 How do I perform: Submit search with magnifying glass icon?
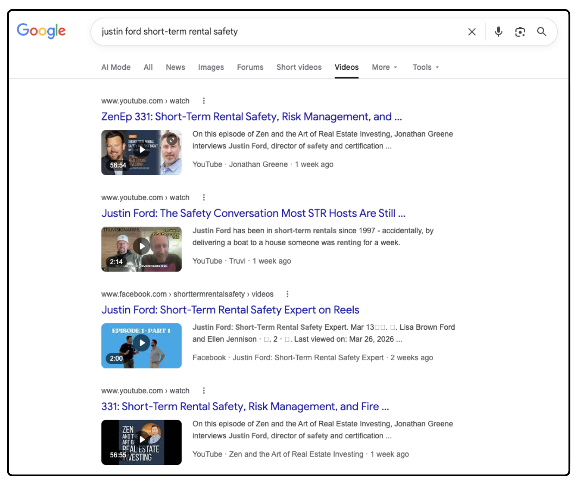pos(542,32)
